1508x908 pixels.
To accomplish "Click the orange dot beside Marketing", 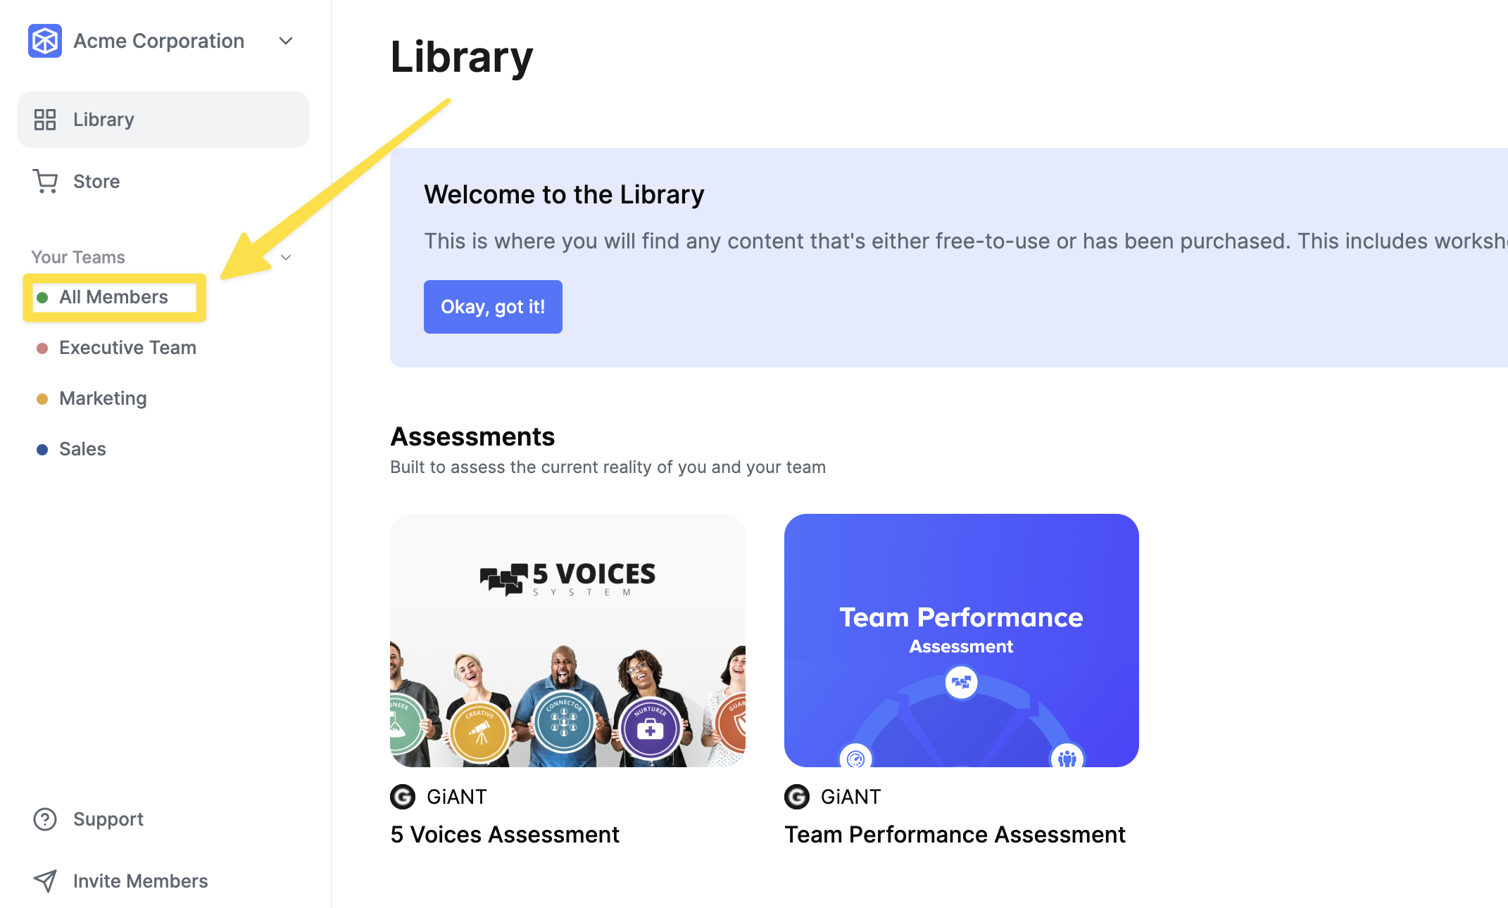I will (x=42, y=399).
